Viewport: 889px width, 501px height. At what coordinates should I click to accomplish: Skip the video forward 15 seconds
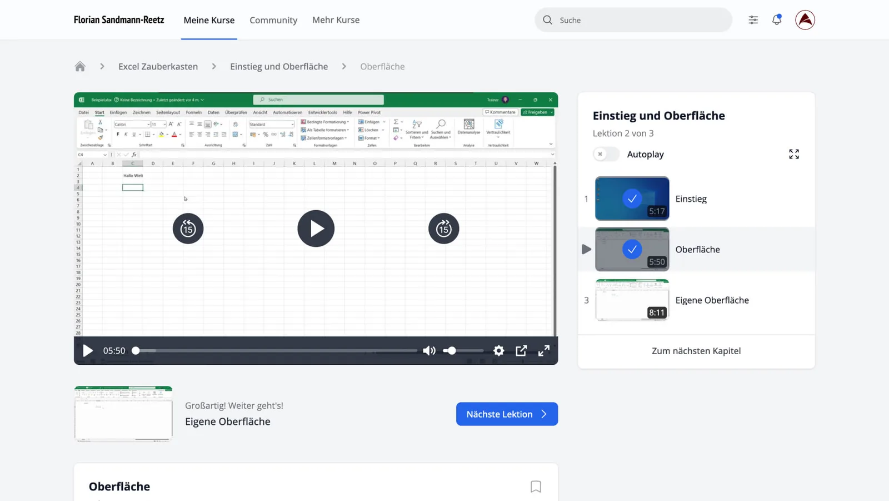click(x=443, y=229)
